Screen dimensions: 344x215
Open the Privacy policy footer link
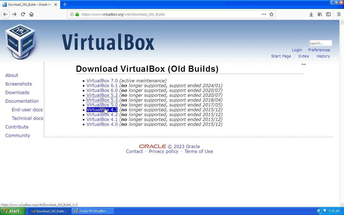tap(164, 151)
